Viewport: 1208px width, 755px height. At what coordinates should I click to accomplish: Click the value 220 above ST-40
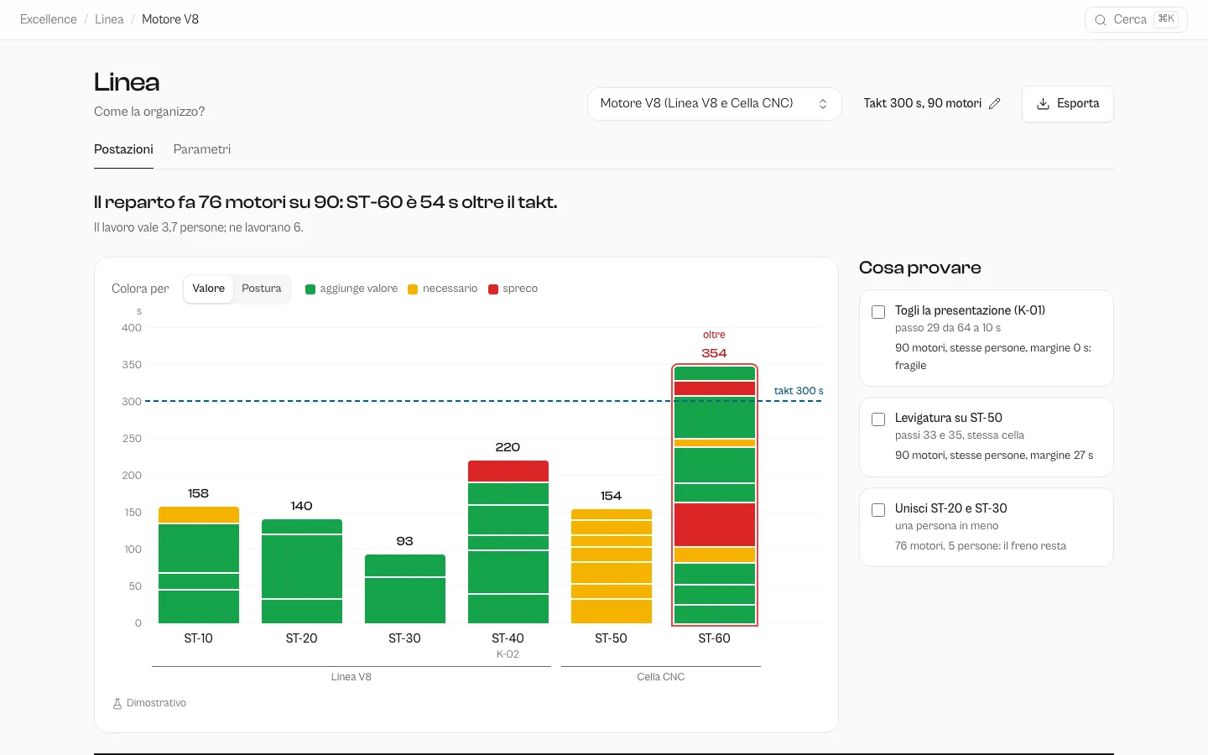click(508, 447)
